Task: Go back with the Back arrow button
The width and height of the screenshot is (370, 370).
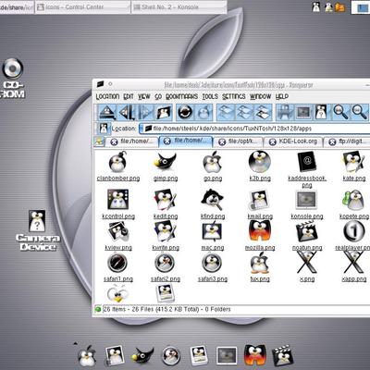Action: (126, 112)
